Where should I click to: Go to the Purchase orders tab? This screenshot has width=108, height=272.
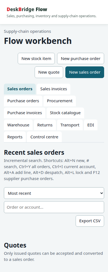(23, 101)
